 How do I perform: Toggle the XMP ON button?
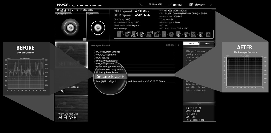pos(98,28)
